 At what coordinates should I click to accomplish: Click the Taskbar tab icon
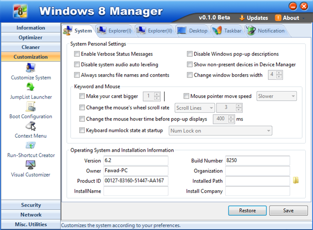click(x=217, y=31)
